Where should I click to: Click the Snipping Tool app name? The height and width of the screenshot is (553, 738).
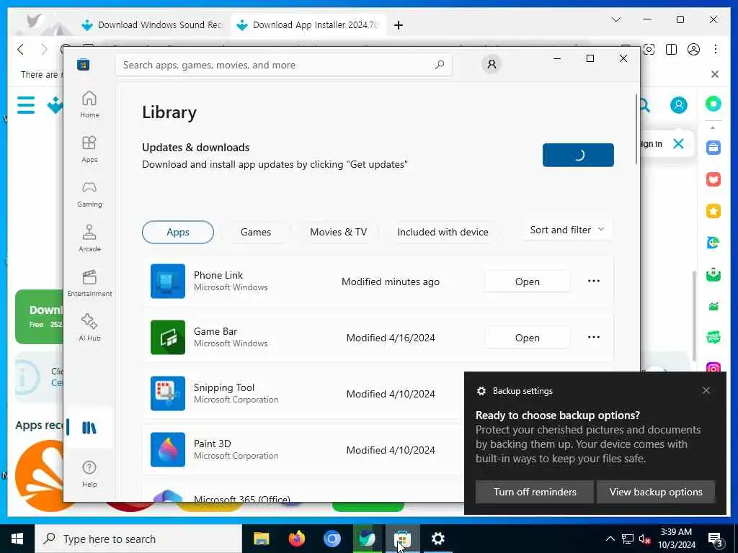224,387
